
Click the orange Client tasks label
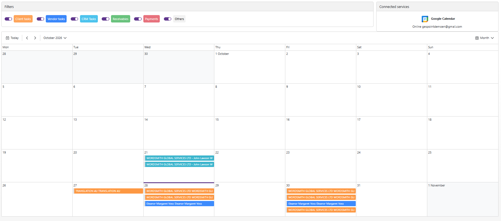coord(23,19)
